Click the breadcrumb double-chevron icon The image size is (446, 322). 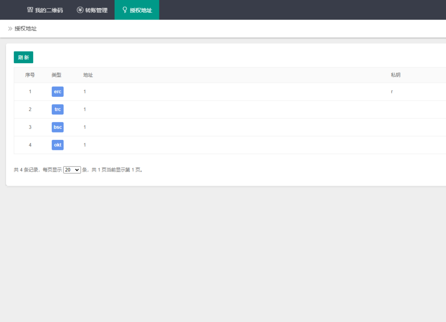click(x=10, y=29)
